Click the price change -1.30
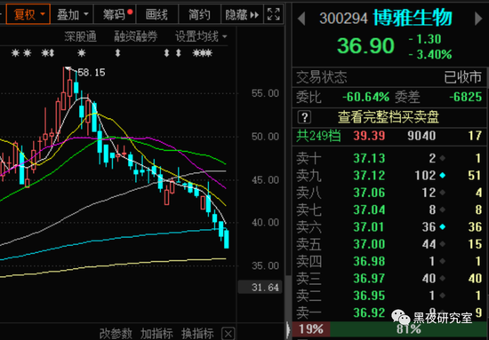 [425, 39]
